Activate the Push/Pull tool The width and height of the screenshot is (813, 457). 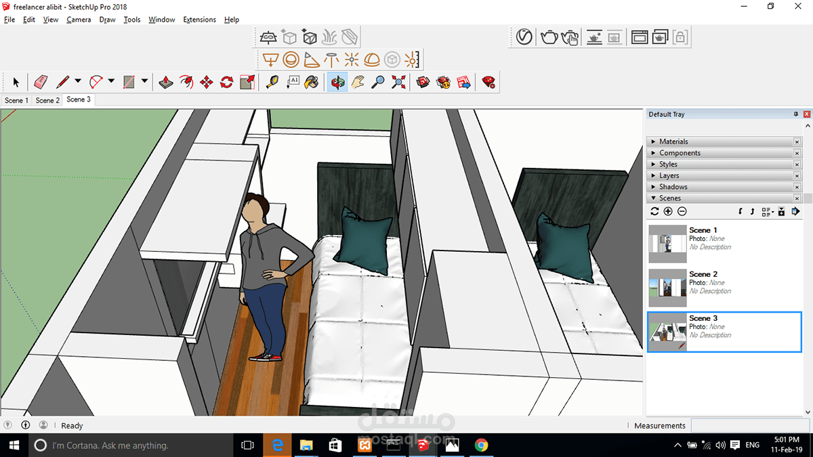click(x=166, y=82)
